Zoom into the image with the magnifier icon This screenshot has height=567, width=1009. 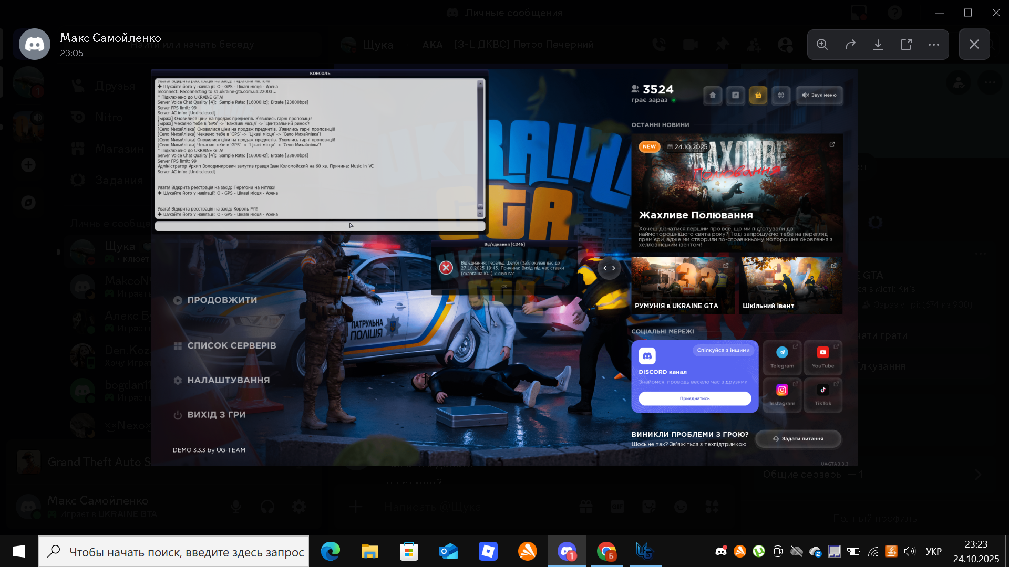coord(822,45)
